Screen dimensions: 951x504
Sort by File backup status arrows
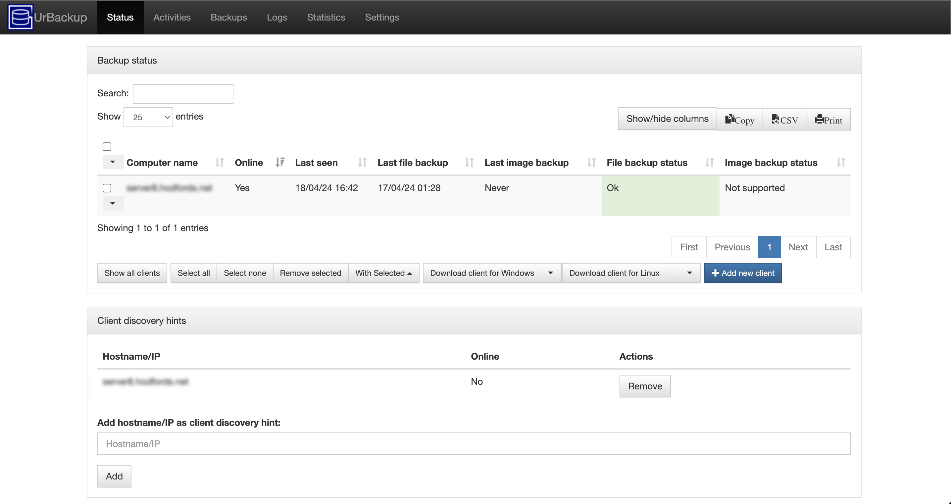click(x=709, y=163)
